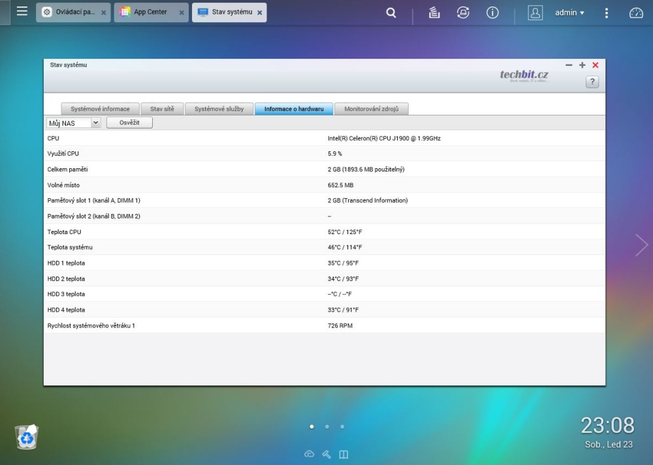Select the second desktop page dot
Viewport: 653px width, 465px height.
pos(326,427)
